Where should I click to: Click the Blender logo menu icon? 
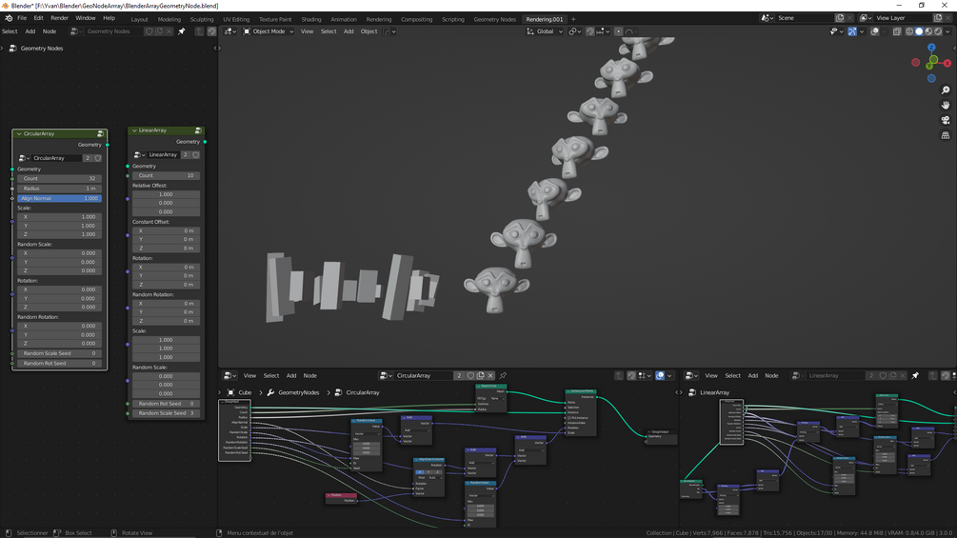pyautogui.click(x=9, y=18)
